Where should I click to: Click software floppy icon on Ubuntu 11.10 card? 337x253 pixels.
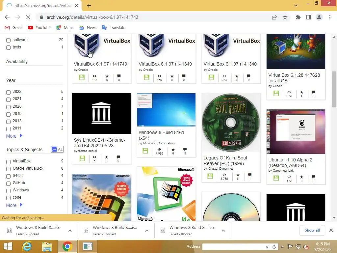[276, 178]
